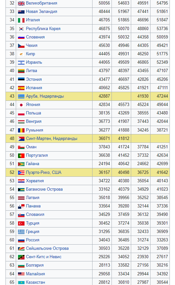Image resolution: width=175 pixels, height=285 pixels.
Task: Click the Puerto Rico flag icon
Action: (x=21, y=173)
